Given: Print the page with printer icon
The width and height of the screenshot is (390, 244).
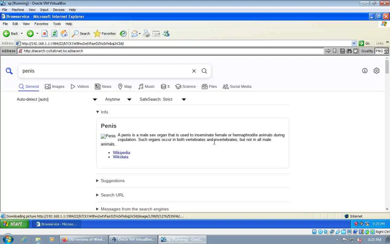Looking at the screenshot, I should [x=147, y=34].
